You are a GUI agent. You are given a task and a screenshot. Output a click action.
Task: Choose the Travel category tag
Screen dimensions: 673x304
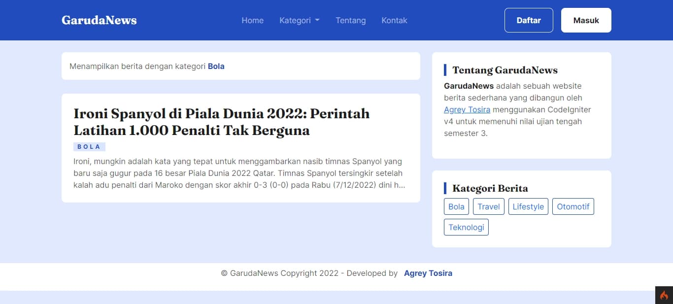tap(488, 206)
